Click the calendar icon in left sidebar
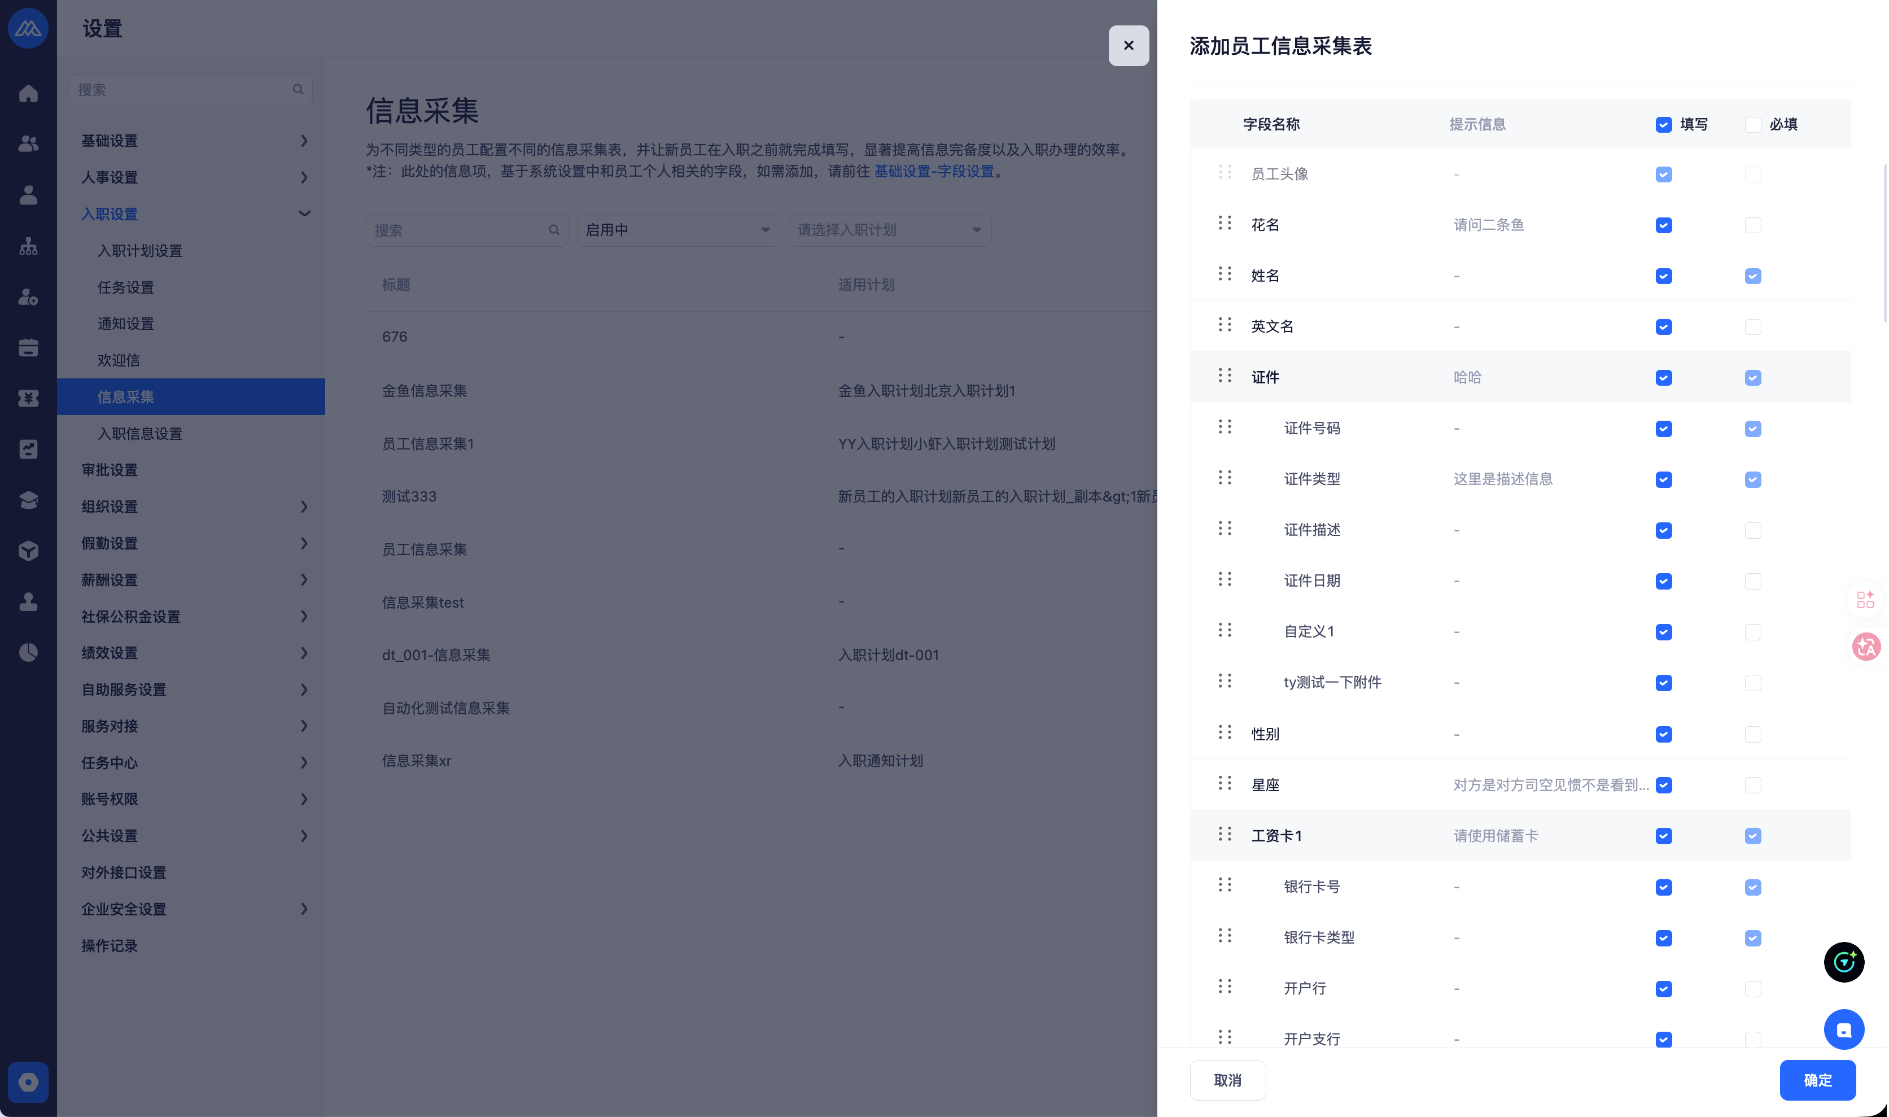The image size is (1889, 1117). [x=29, y=348]
